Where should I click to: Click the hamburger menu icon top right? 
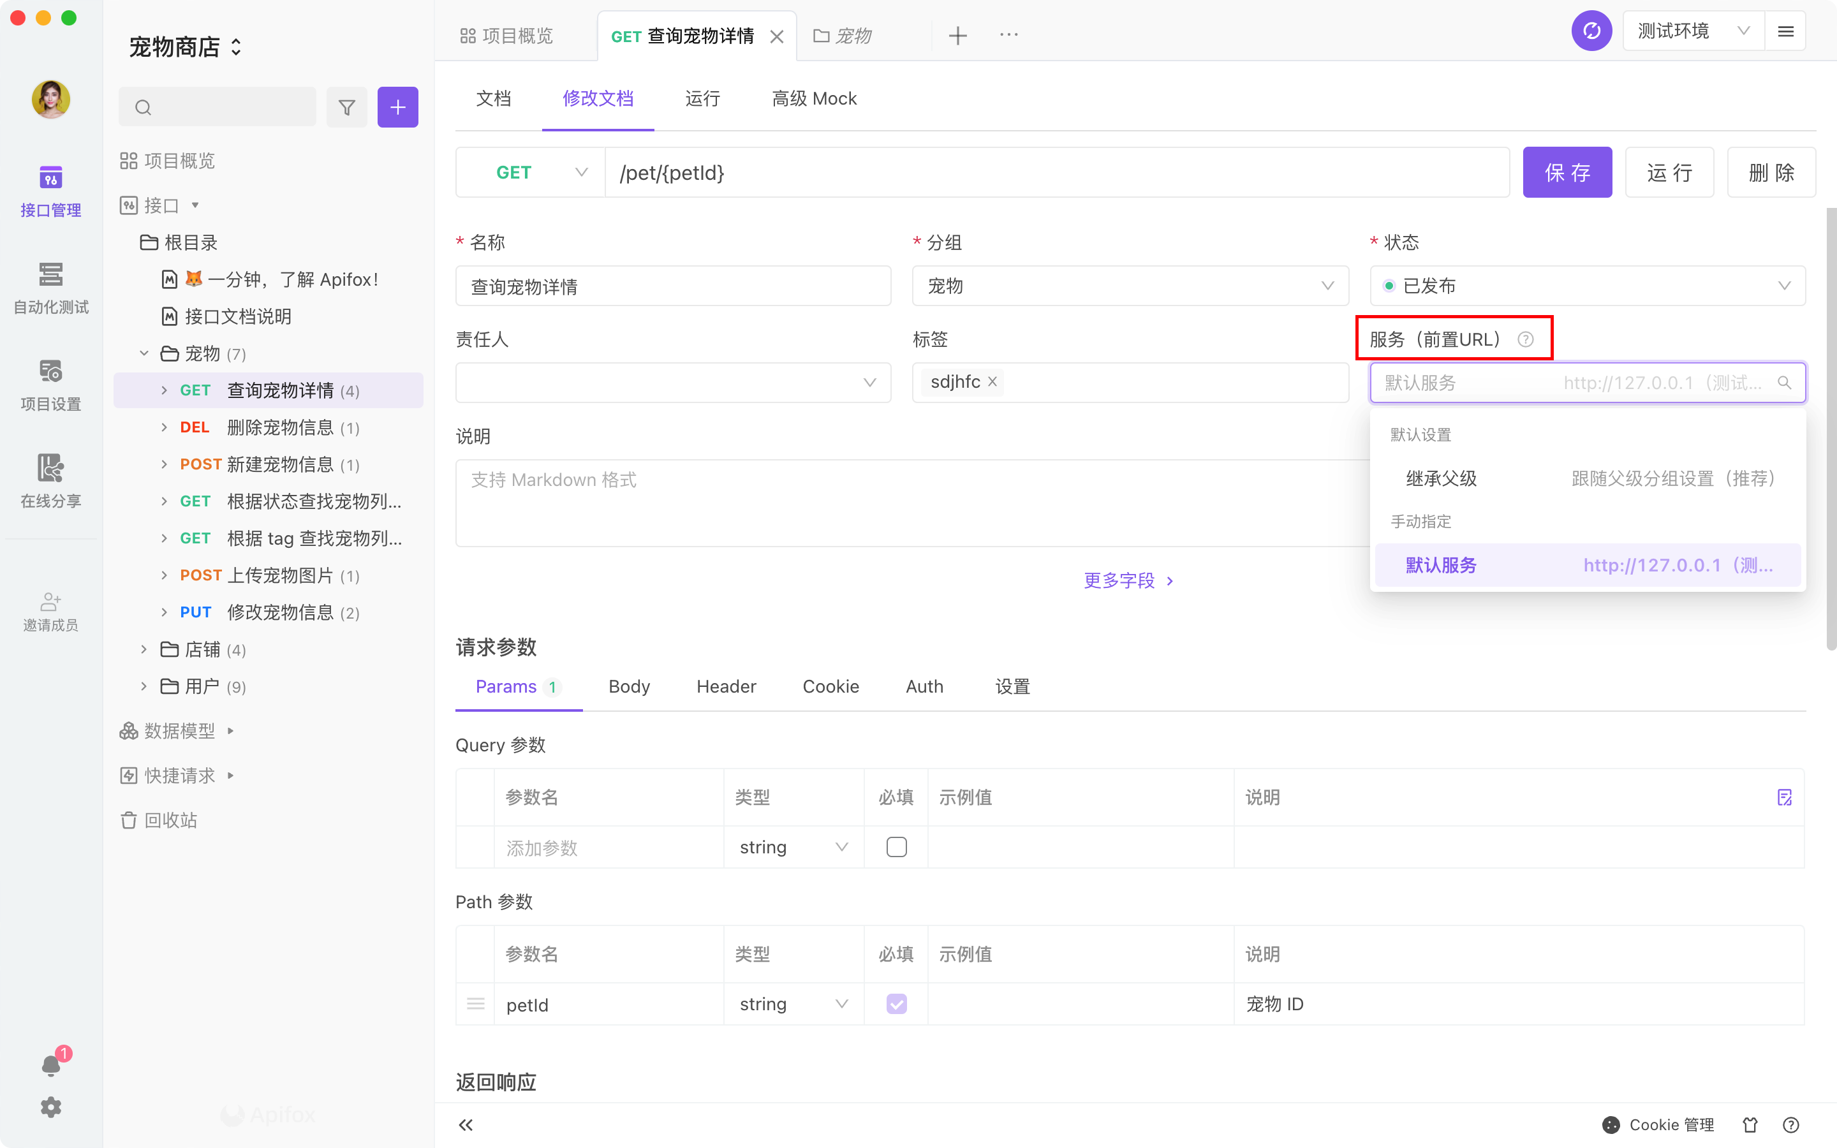[1785, 31]
